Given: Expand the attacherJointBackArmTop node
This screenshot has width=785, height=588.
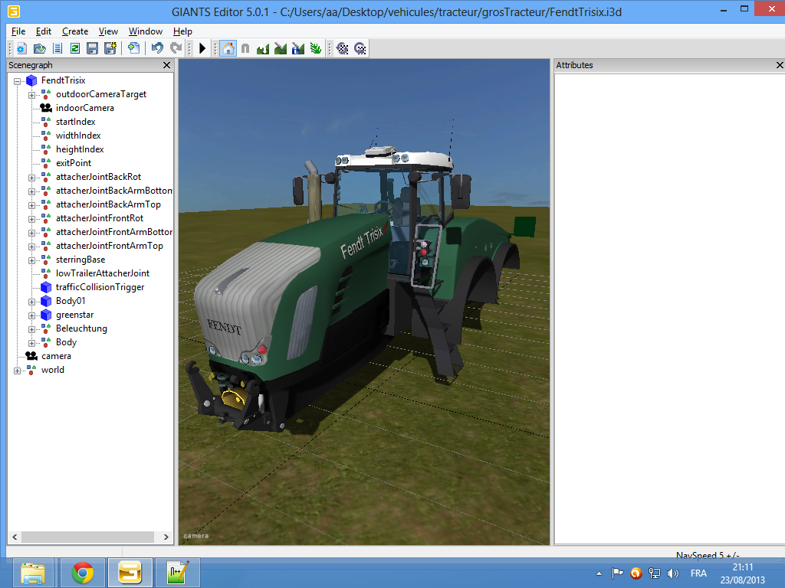Looking at the screenshot, I should 31,205.
